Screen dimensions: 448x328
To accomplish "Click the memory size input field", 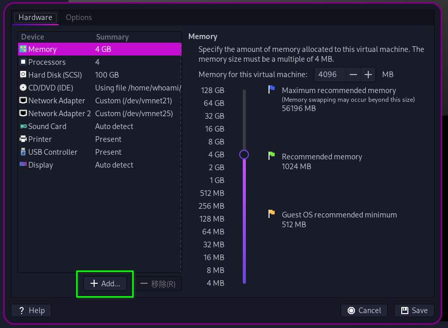I will [x=330, y=75].
